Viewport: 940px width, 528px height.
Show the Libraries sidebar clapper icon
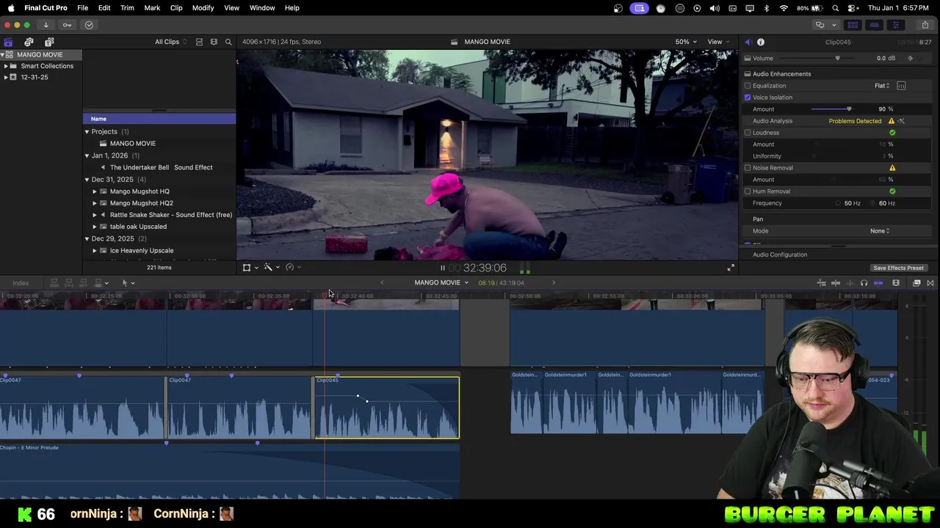tap(8, 42)
